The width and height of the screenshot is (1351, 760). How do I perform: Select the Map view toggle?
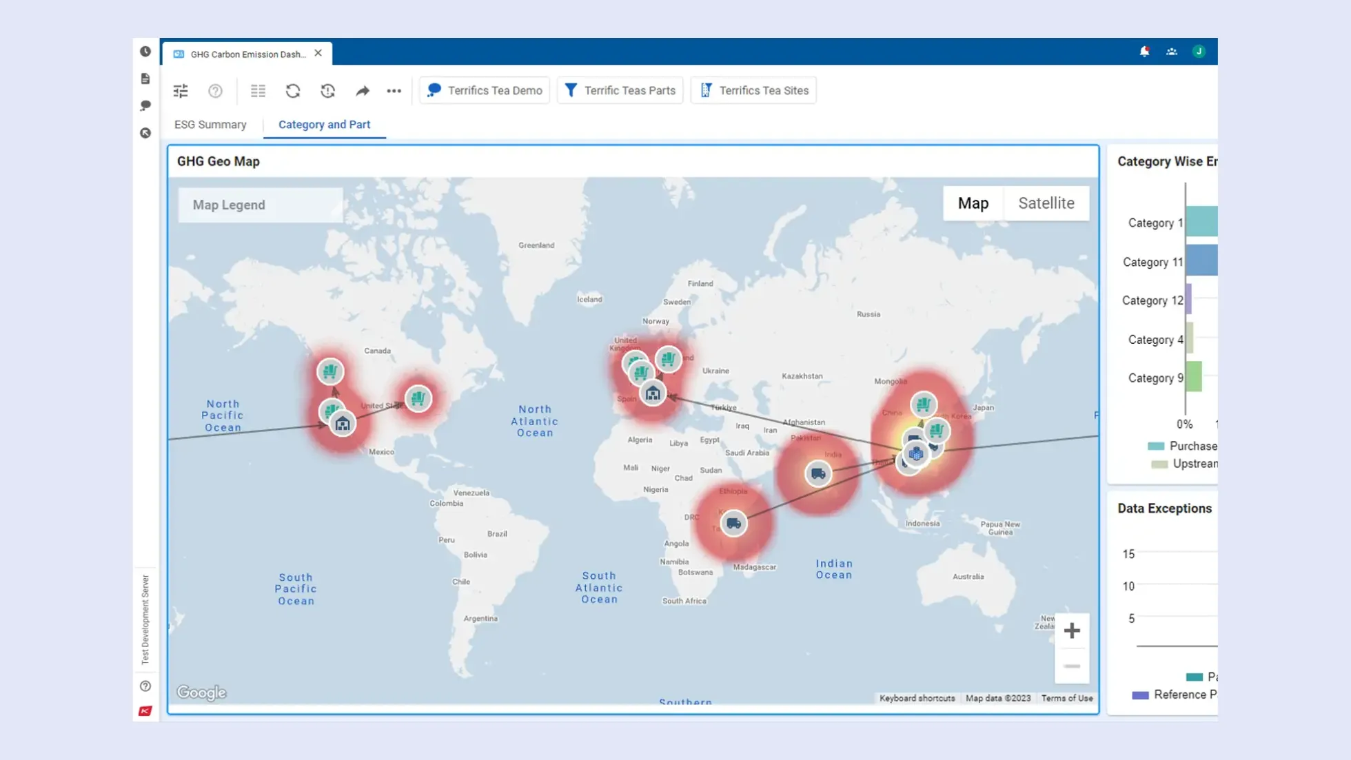tap(973, 203)
